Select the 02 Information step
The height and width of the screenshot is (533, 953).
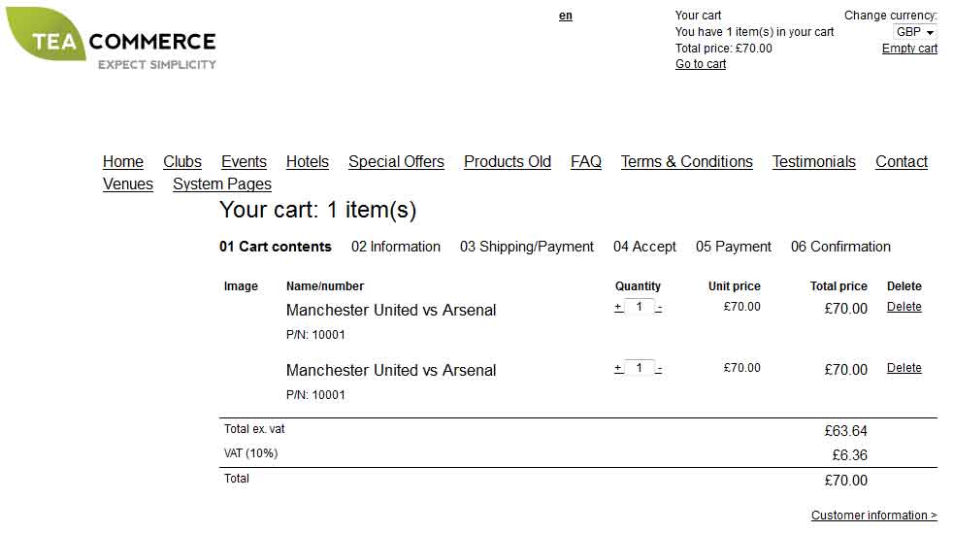click(x=395, y=247)
